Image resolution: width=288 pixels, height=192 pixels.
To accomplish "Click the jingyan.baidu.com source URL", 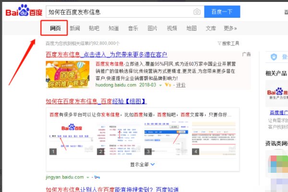I will coord(65,177).
